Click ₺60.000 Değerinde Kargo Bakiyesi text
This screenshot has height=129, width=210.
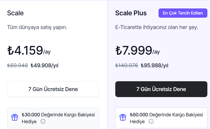[x=166, y=115]
